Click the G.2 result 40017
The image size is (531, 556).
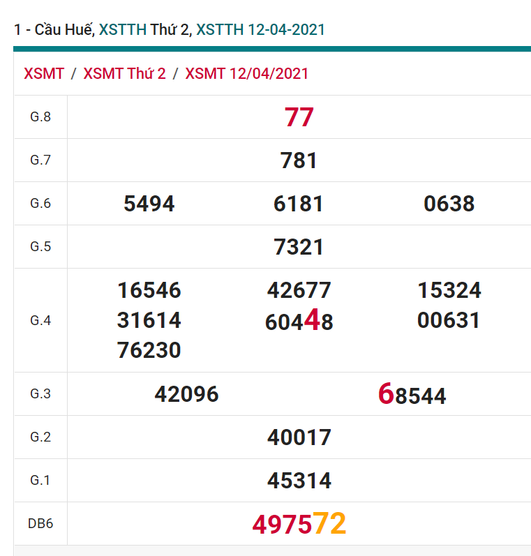coord(299,437)
